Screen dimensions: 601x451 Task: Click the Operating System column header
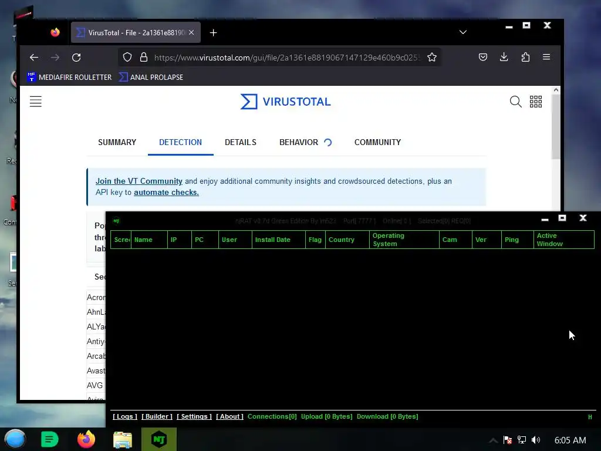coord(404,240)
